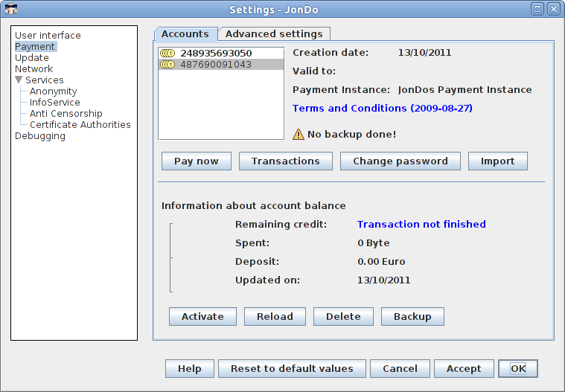Switch to the Advanced settings tab

pyautogui.click(x=274, y=33)
